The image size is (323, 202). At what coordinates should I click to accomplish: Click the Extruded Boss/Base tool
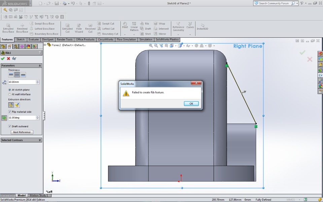pos(8,28)
